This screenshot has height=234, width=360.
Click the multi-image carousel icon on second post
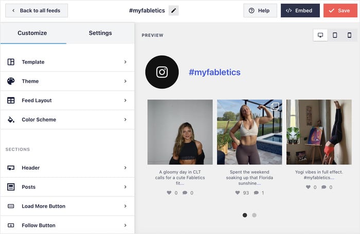pos(275,107)
